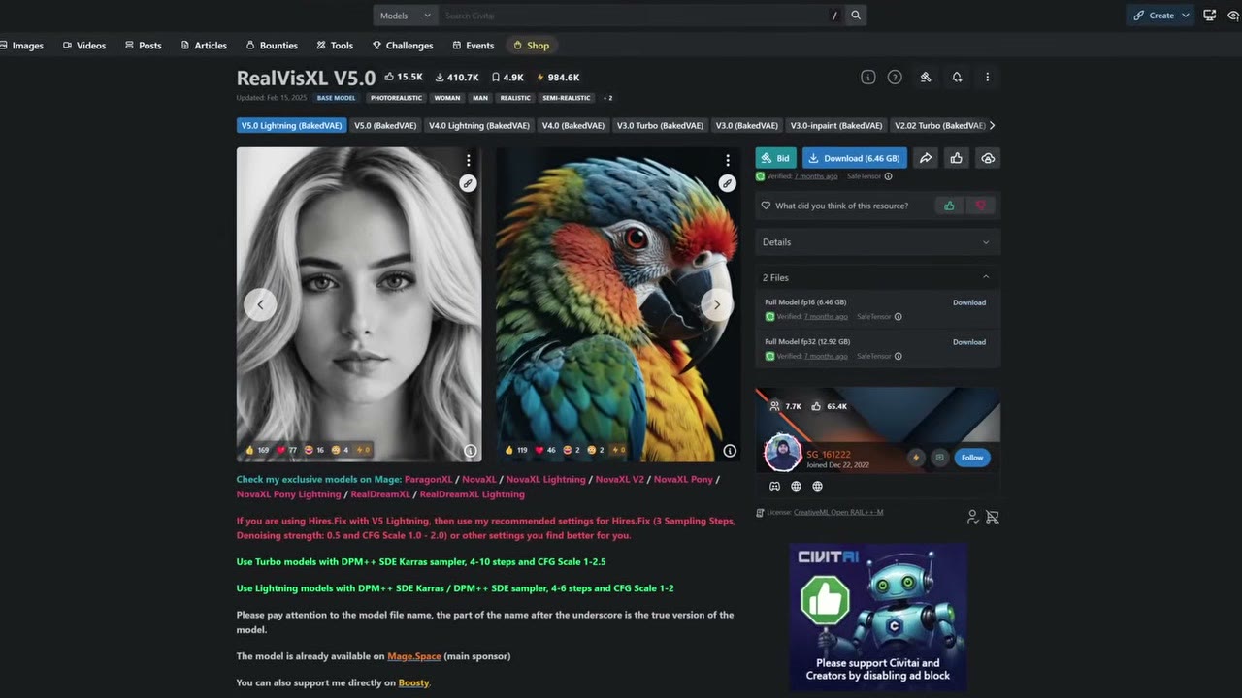
Task: Download the Full Model fp32 file
Action: point(968,342)
